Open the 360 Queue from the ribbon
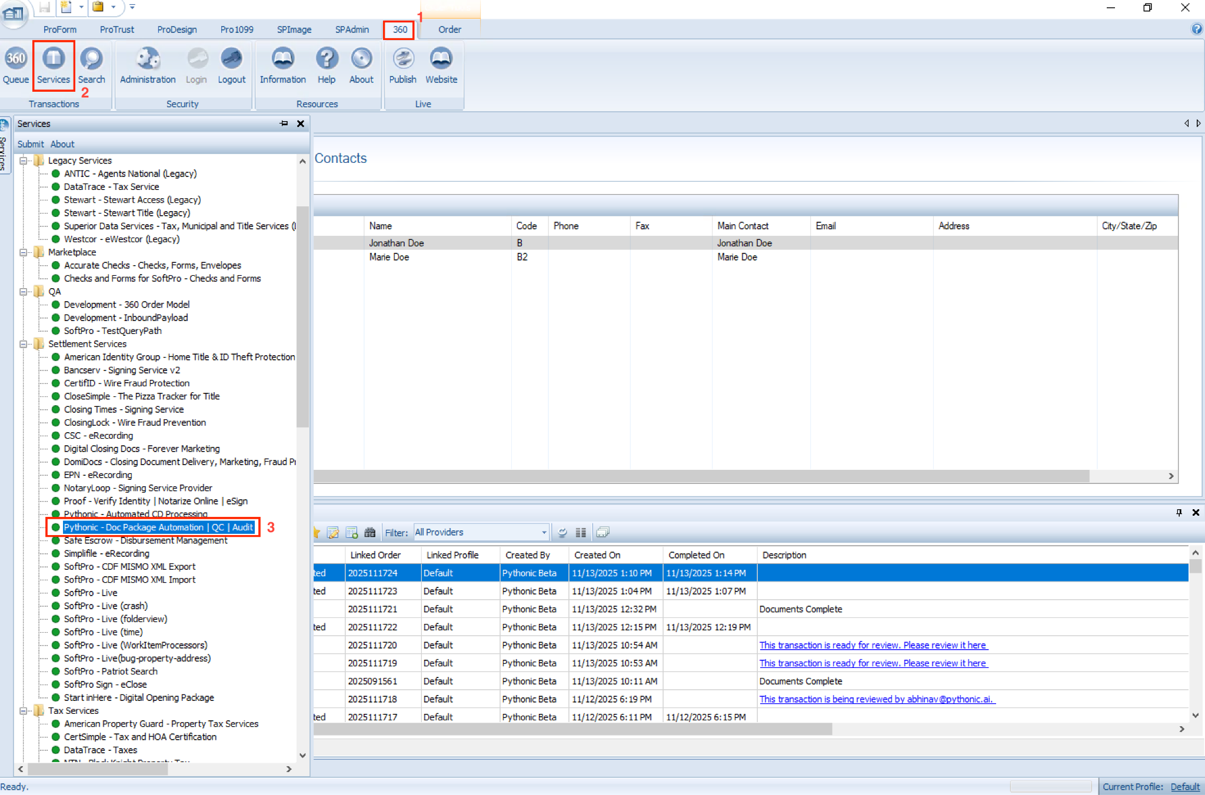 (x=16, y=65)
